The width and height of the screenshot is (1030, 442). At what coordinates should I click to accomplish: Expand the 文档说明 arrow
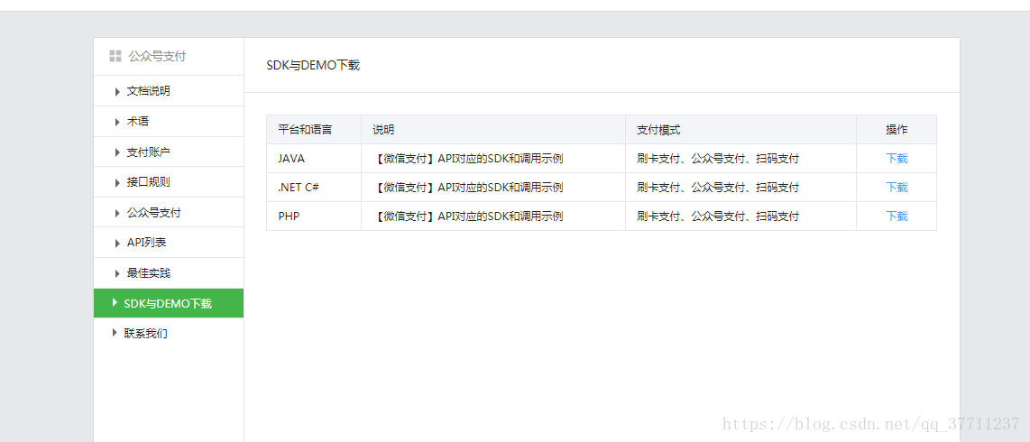coord(117,91)
